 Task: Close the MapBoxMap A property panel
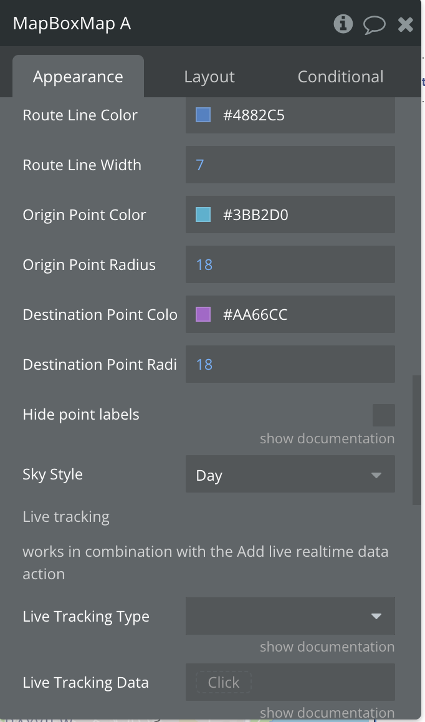(405, 24)
